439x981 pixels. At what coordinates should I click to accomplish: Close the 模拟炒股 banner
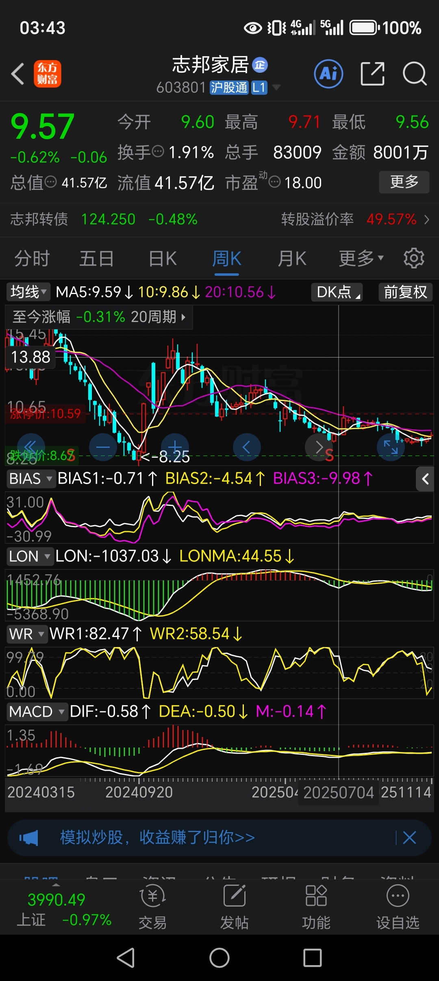[409, 838]
